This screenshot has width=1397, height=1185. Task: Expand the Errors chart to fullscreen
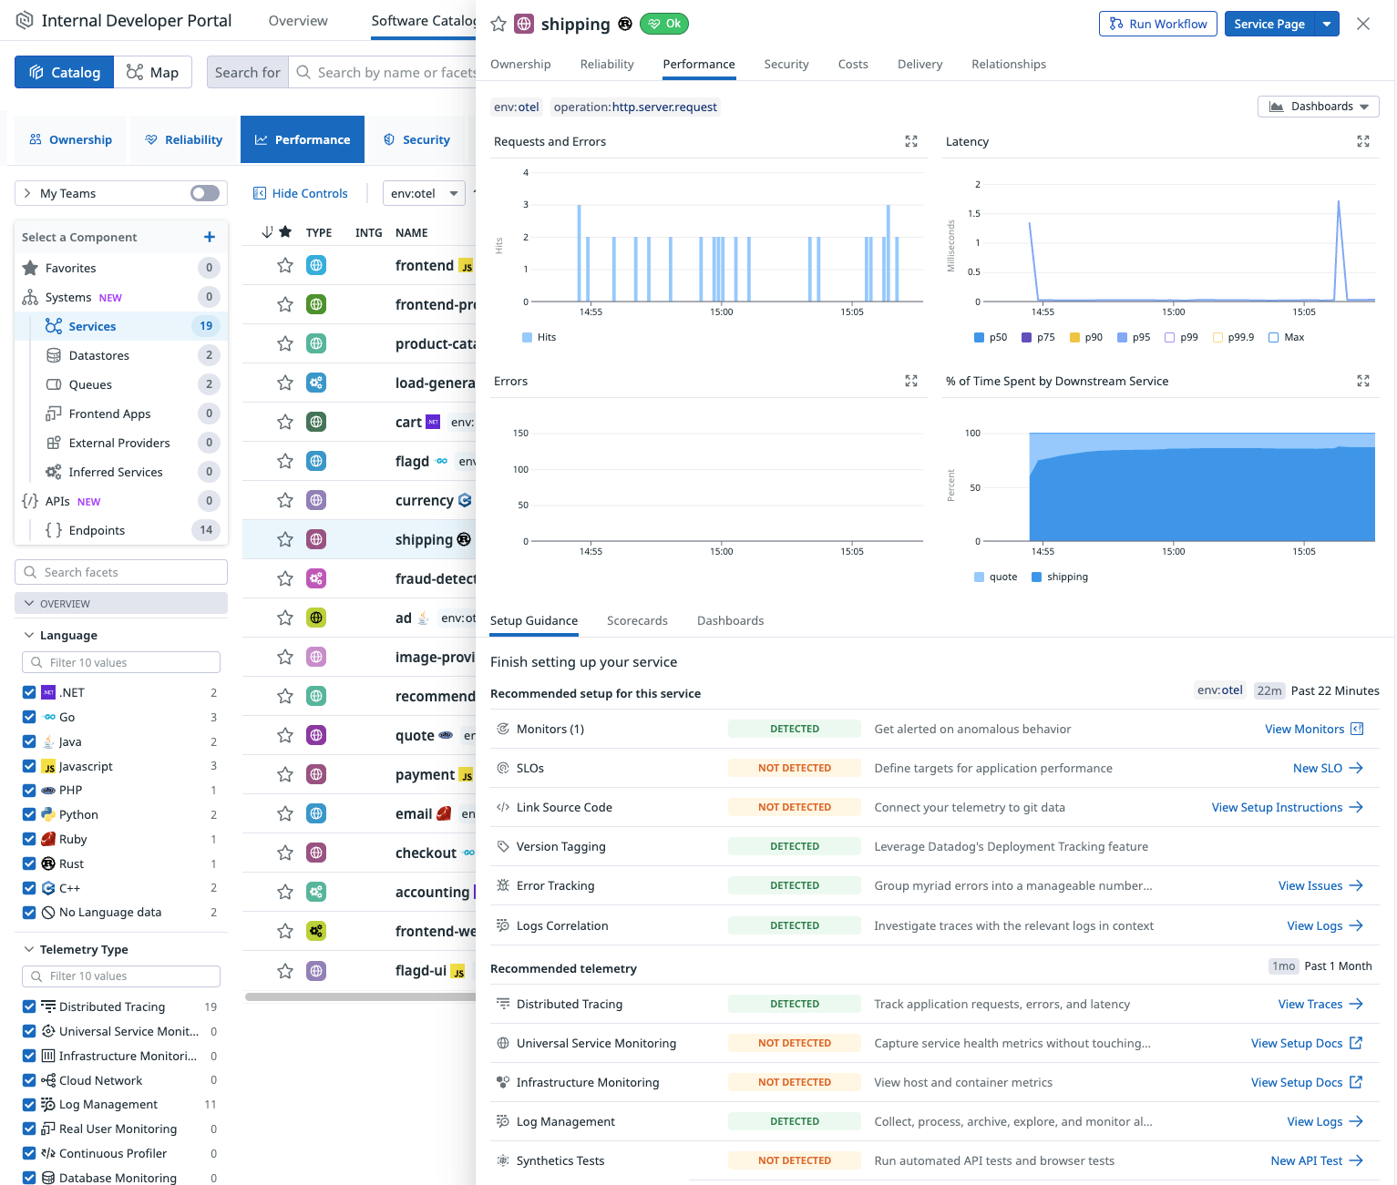(x=911, y=381)
